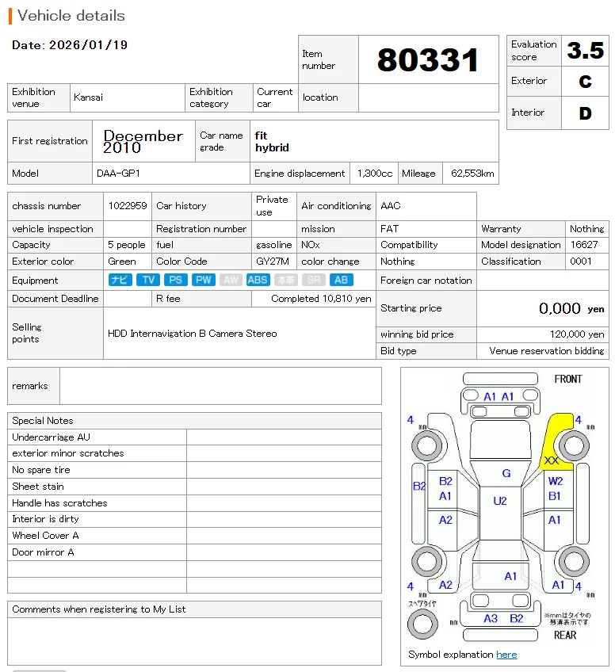Click the '5 people' capacity value
The width and height of the screenshot is (615, 672).
click(x=127, y=245)
